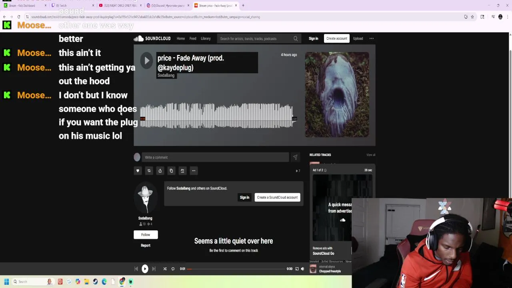Screen dimensions: 512x288
Task: Bookmark this page with star
Action: point(472,17)
